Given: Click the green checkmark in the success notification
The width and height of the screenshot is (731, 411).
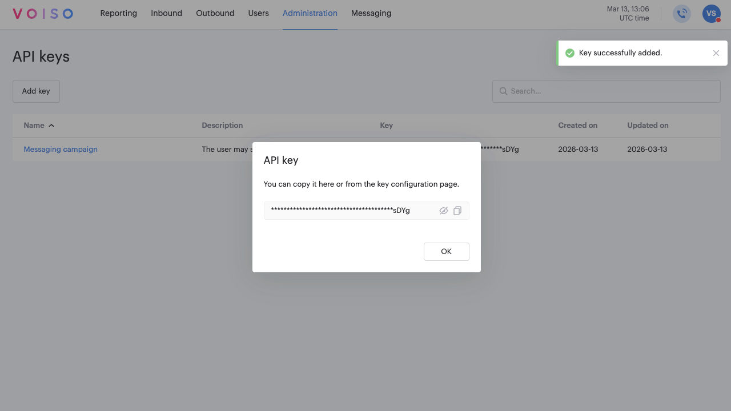Looking at the screenshot, I should (569, 53).
